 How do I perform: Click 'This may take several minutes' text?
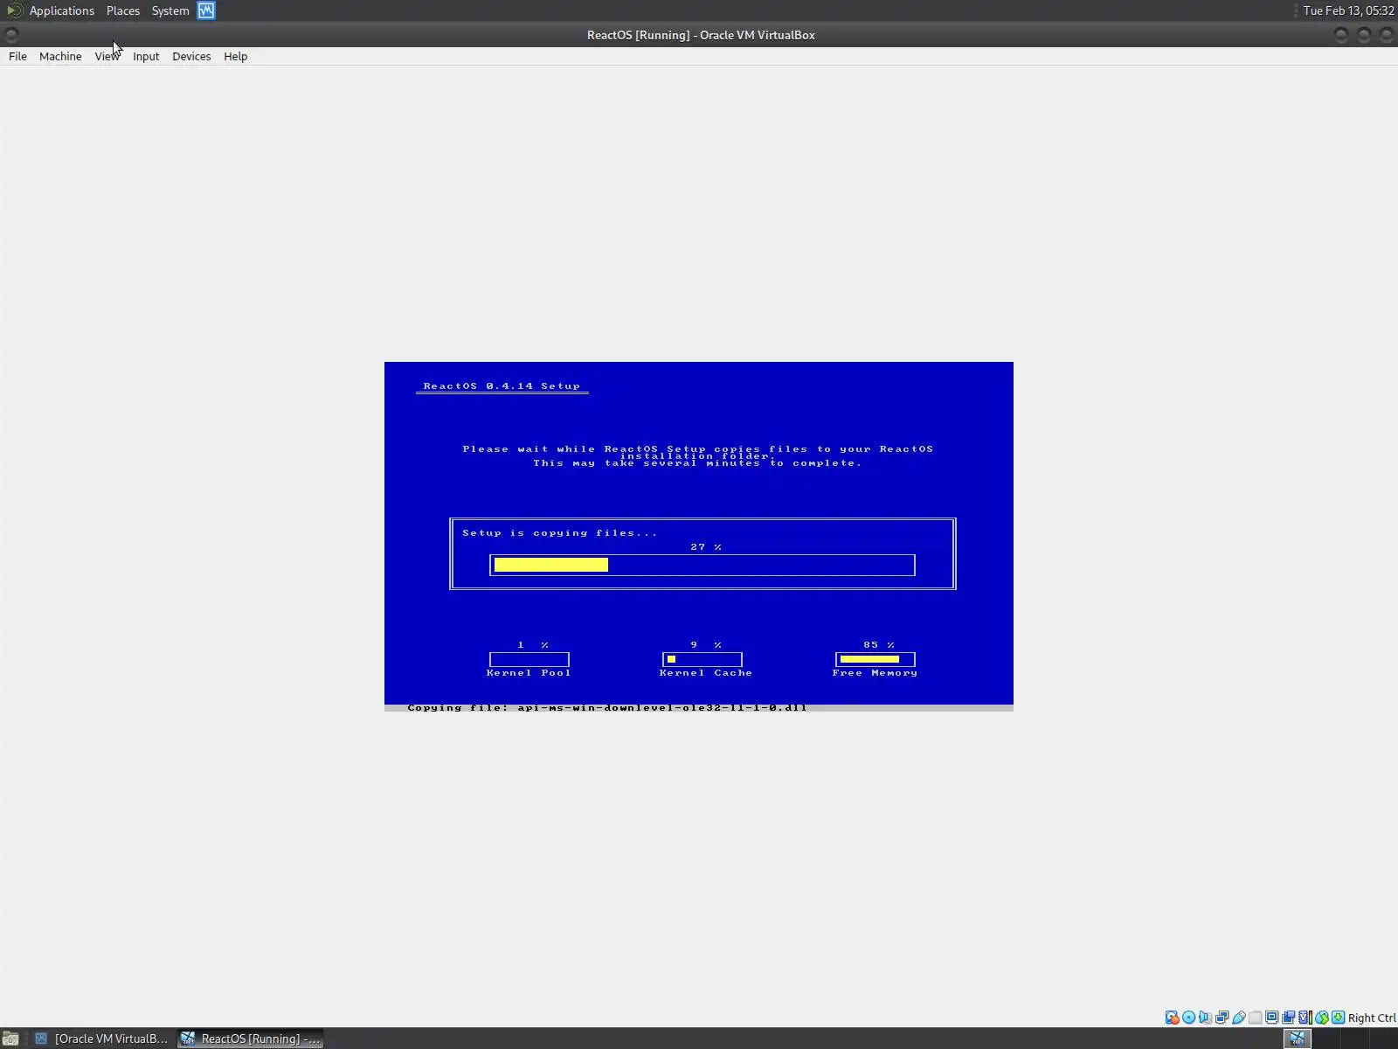click(647, 463)
